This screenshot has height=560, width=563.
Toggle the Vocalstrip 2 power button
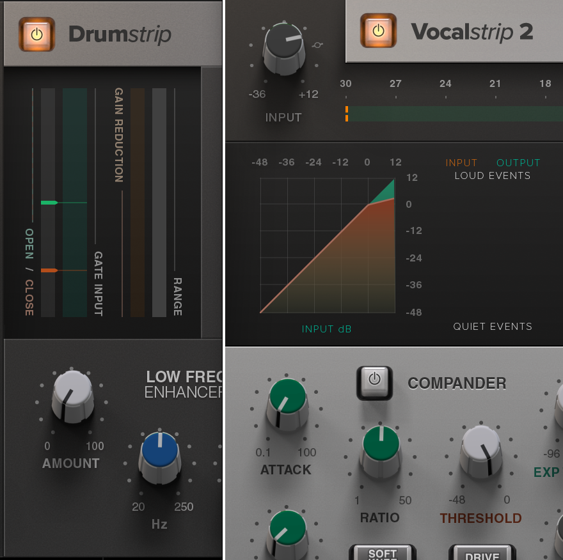pos(377,30)
